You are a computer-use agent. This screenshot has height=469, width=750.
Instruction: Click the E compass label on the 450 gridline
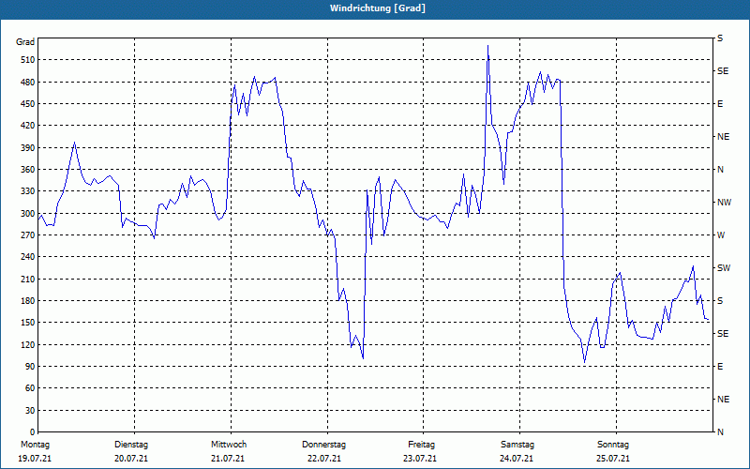coord(720,104)
